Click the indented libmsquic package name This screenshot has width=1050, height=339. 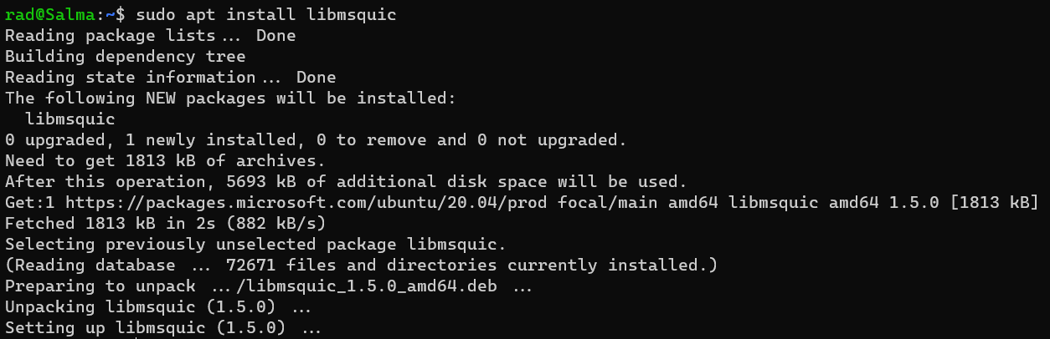point(70,119)
